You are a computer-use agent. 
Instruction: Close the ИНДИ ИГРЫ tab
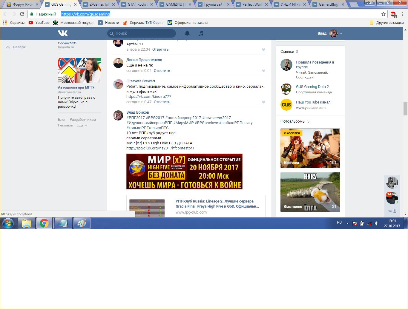[x=305, y=4]
